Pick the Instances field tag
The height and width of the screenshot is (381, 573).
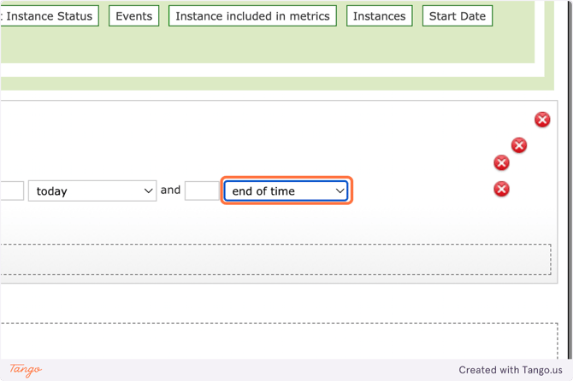[x=379, y=15]
